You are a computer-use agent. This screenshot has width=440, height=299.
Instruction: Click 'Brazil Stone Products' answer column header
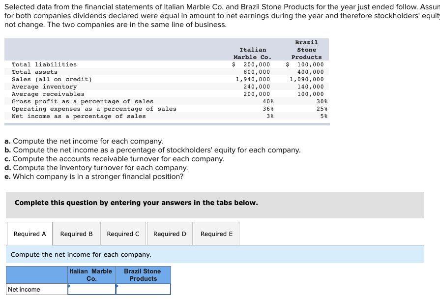pos(144,275)
